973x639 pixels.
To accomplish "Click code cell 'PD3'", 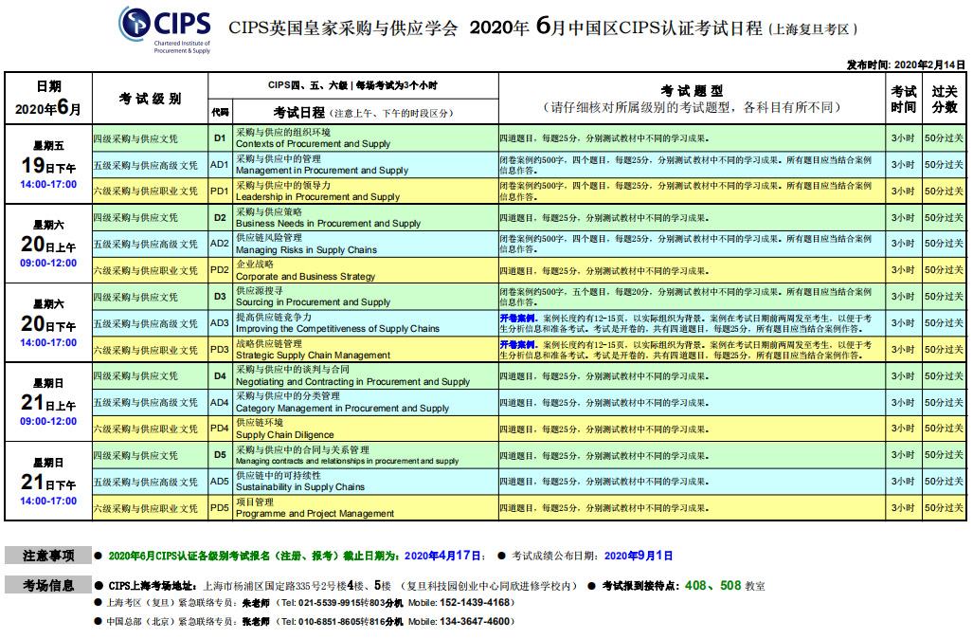I will (x=220, y=349).
